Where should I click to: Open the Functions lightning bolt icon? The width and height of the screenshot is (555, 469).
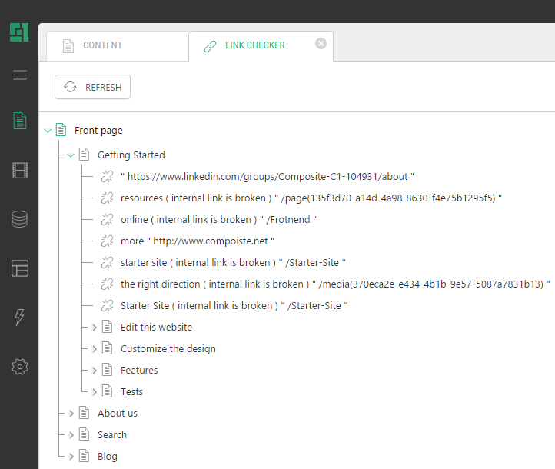coord(20,318)
